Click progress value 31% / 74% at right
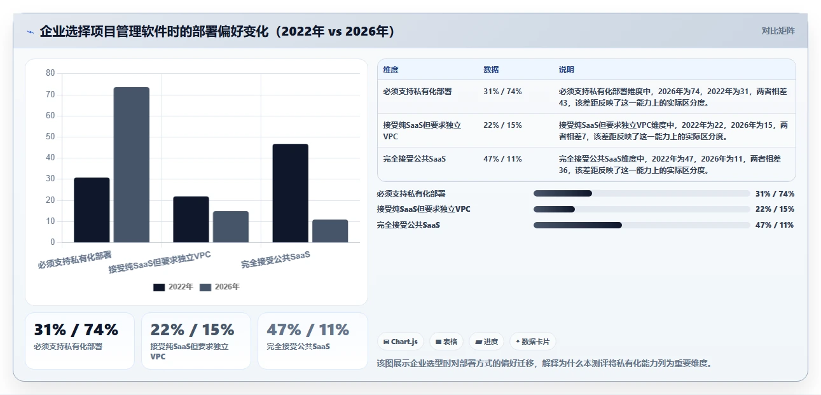Viewport: 821px width, 395px height. point(775,194)
